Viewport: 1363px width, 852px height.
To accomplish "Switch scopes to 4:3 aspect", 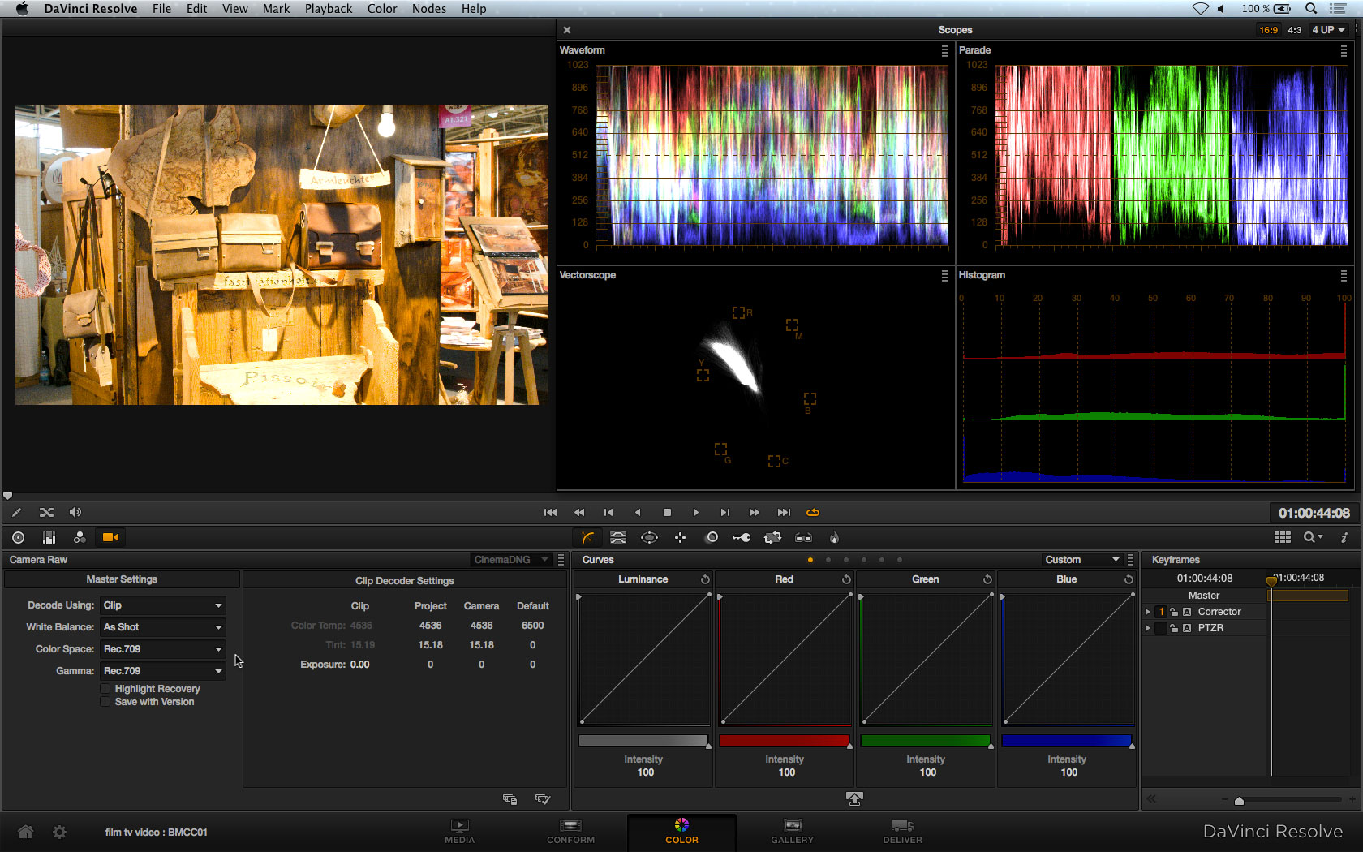I will click(1294, 30).
